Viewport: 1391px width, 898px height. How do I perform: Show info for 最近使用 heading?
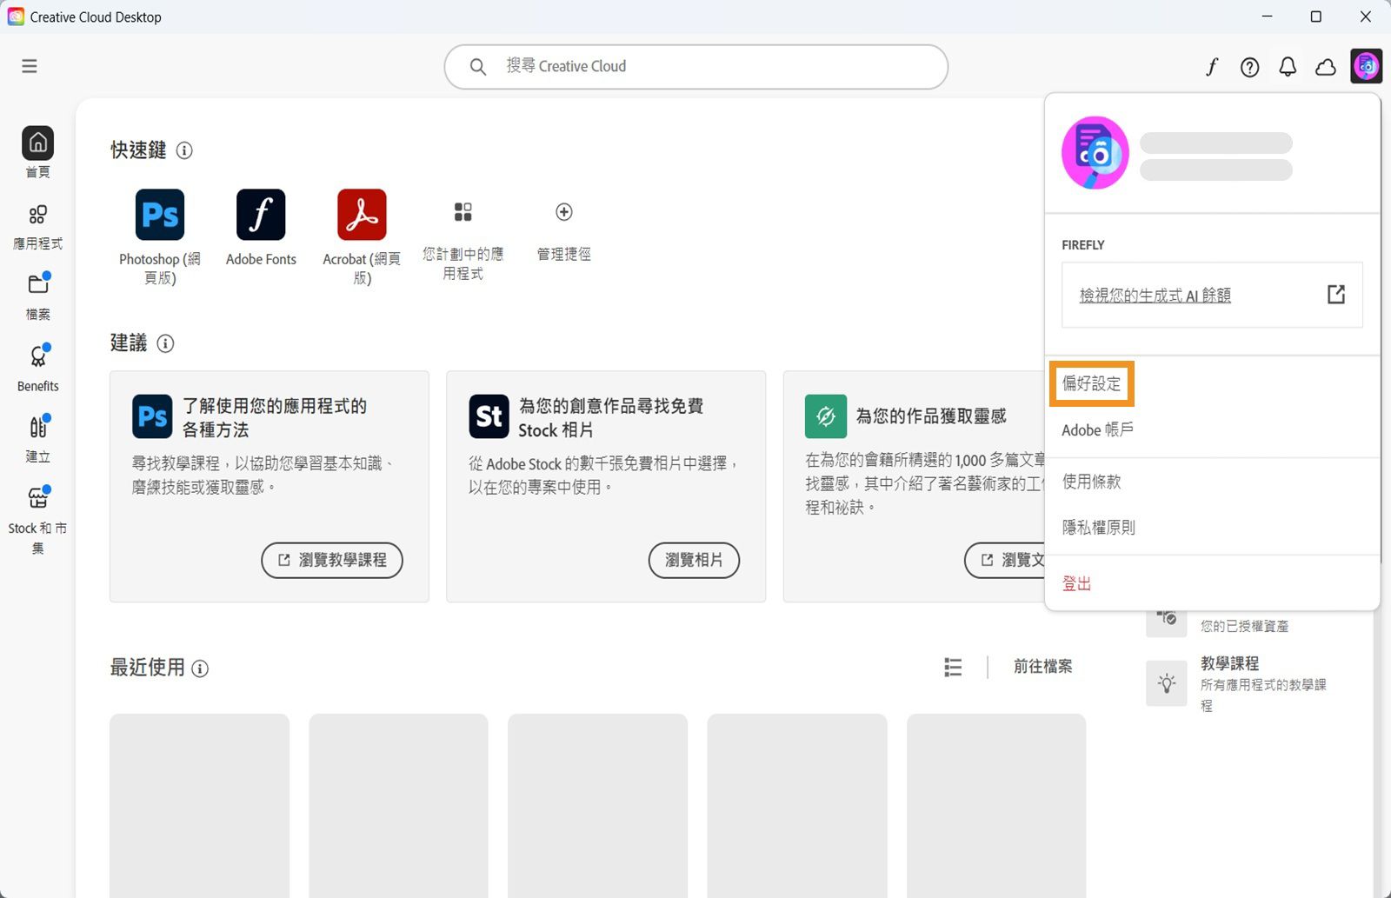click(x=200, y=669)
